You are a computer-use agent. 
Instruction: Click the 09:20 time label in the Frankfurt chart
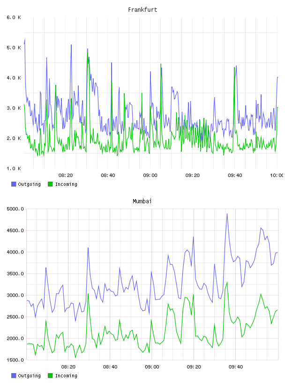coord(193,176)
